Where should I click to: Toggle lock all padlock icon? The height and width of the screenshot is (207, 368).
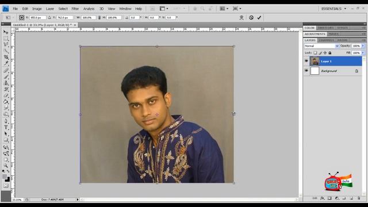pyautogui.click(x=330, y=53)
